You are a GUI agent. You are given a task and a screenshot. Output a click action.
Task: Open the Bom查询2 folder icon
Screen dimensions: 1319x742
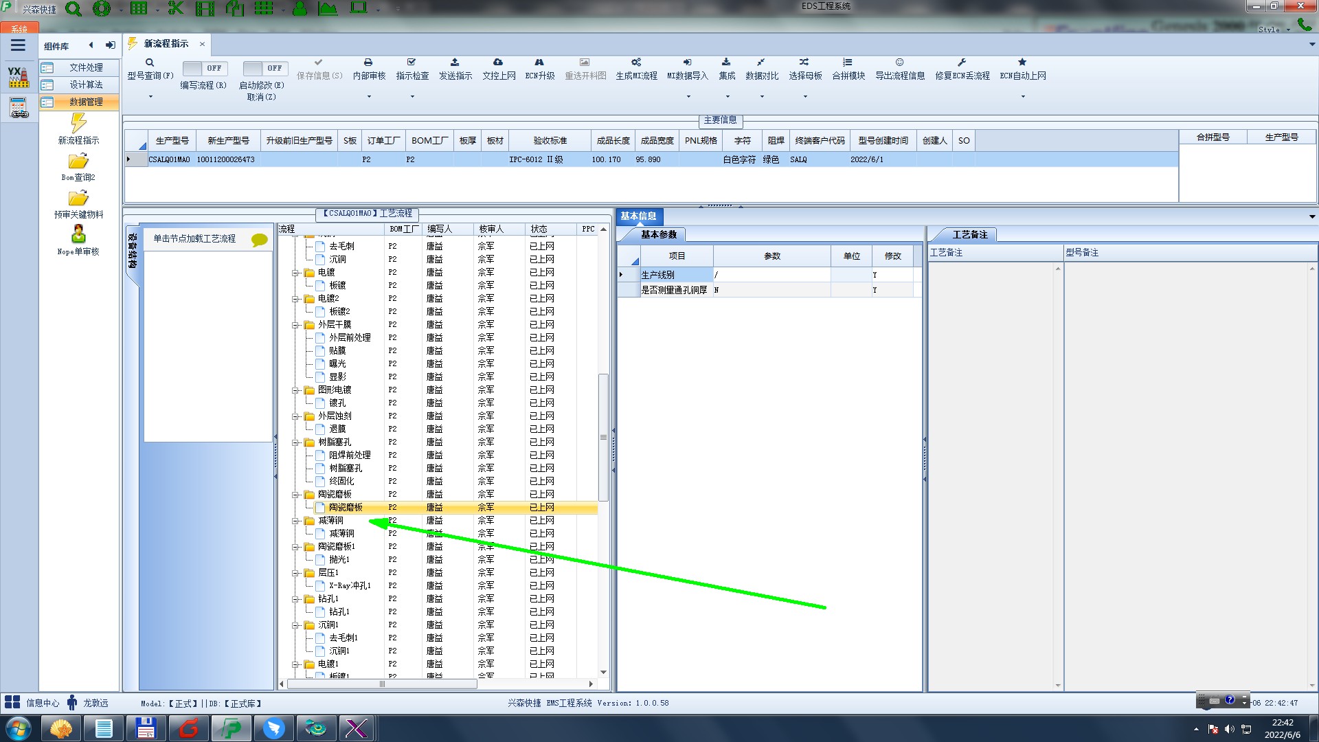coord(78,161)
